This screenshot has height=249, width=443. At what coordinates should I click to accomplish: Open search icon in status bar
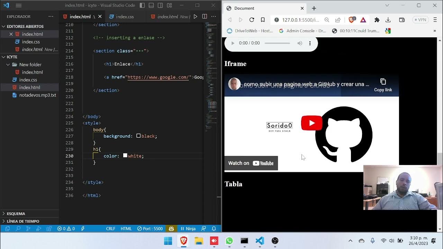18,229
